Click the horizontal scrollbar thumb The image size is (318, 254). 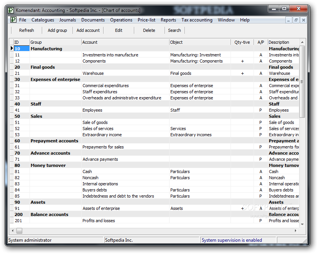tap(19, 231)
